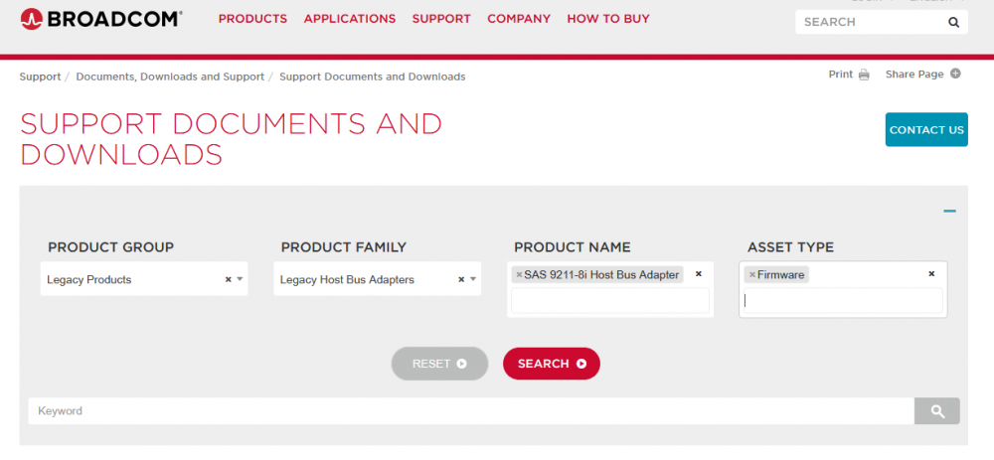The width and height of the screenshot is (994, 460).
Task: Click the Share Page link
Action: pyautogui.click(x=914, y=75)
